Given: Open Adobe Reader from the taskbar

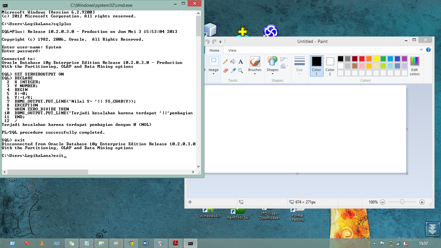Looking at the screenshot, I should (176, 243).
